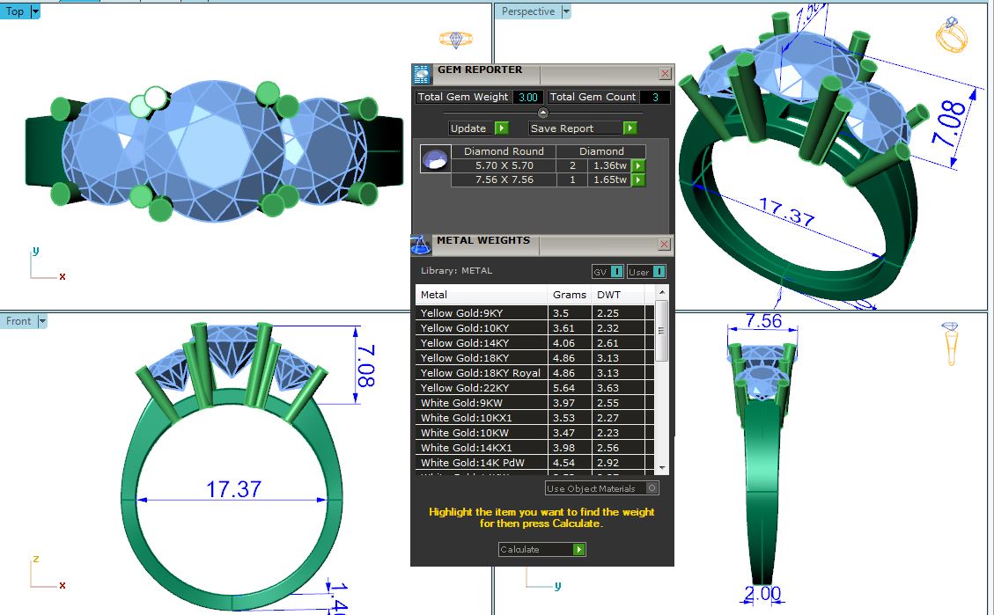Click the round diamond gem thumbnail
The image size is (994, 615).
coord(435,158)
